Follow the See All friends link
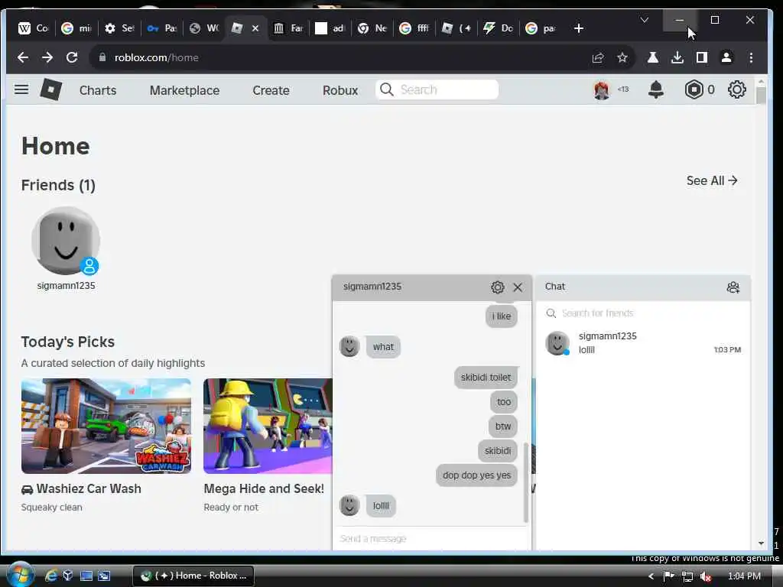 pyautogui.click(x=712, y=180)
